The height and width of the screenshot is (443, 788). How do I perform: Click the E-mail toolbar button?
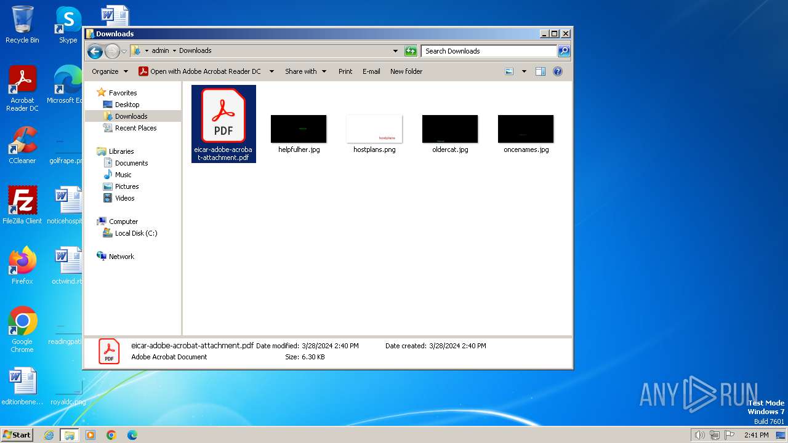(x=371, y=71)
